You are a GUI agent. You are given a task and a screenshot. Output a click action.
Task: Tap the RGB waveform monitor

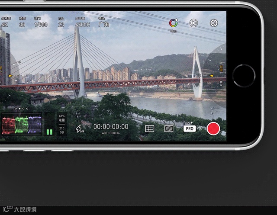(x=22, y=125)
